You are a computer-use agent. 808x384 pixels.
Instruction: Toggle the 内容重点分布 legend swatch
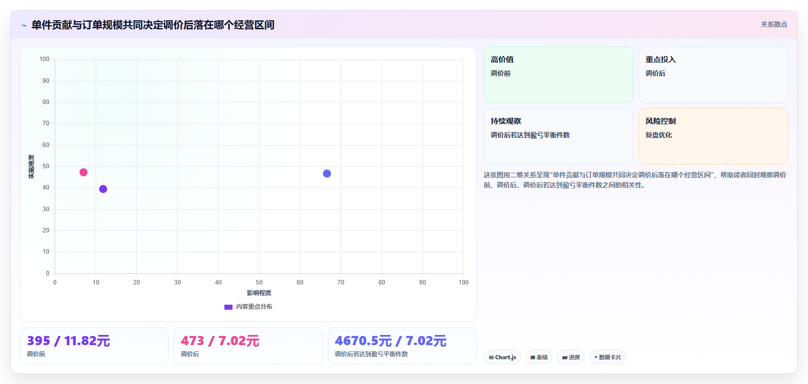tap(228, 307)
